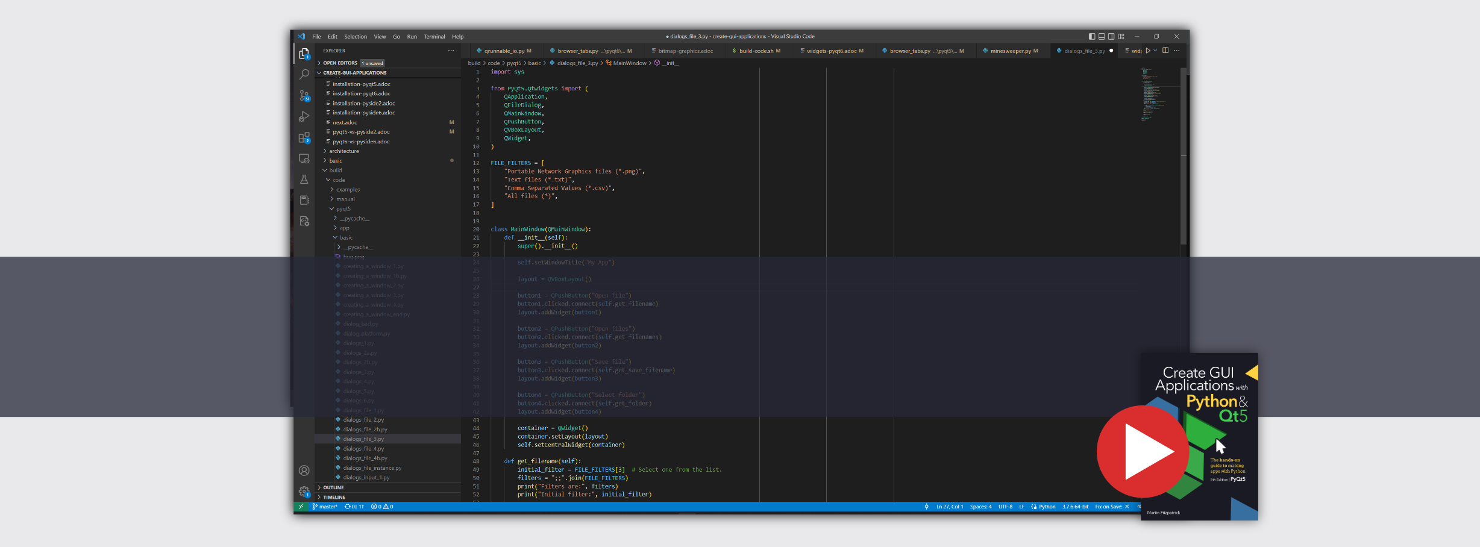Toggle Fix on Save in status bar

pyautogui.click(x=1112, y=507)
